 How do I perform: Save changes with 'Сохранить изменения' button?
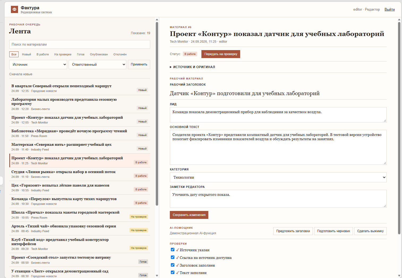point(189,215)
